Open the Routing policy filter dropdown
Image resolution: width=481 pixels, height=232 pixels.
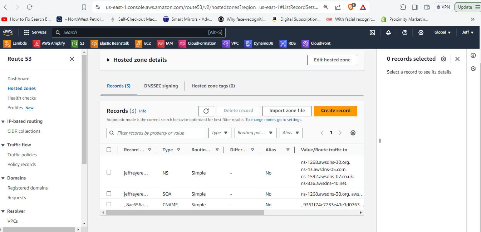click(255, 133)
